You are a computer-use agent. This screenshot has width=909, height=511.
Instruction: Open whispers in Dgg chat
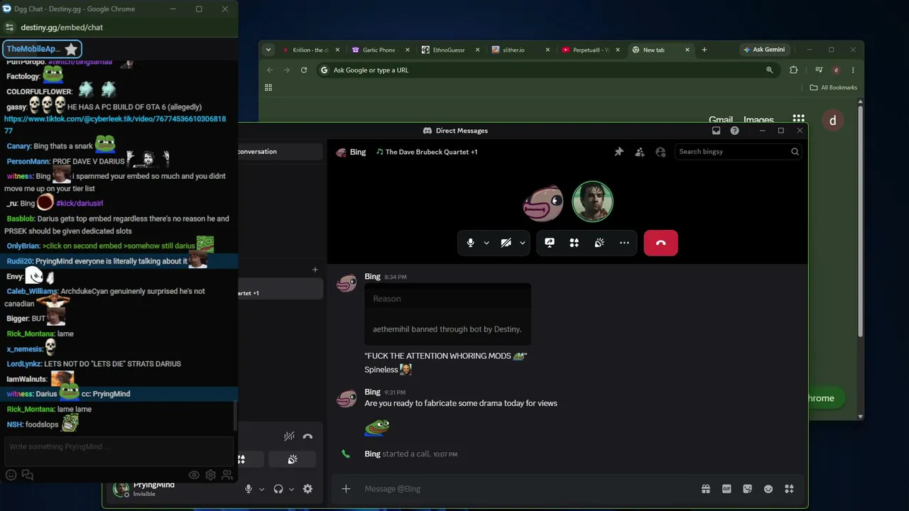(28, 475)
